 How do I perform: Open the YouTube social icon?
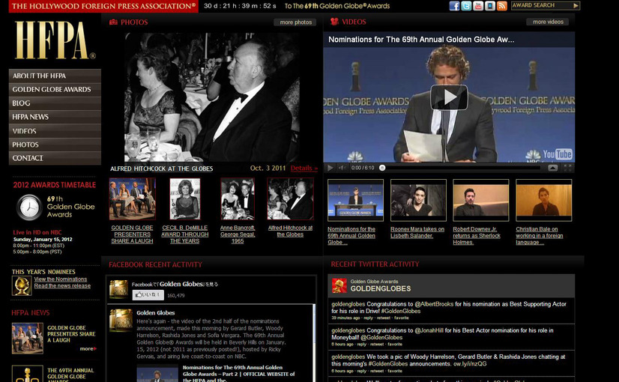coord(478,6)
